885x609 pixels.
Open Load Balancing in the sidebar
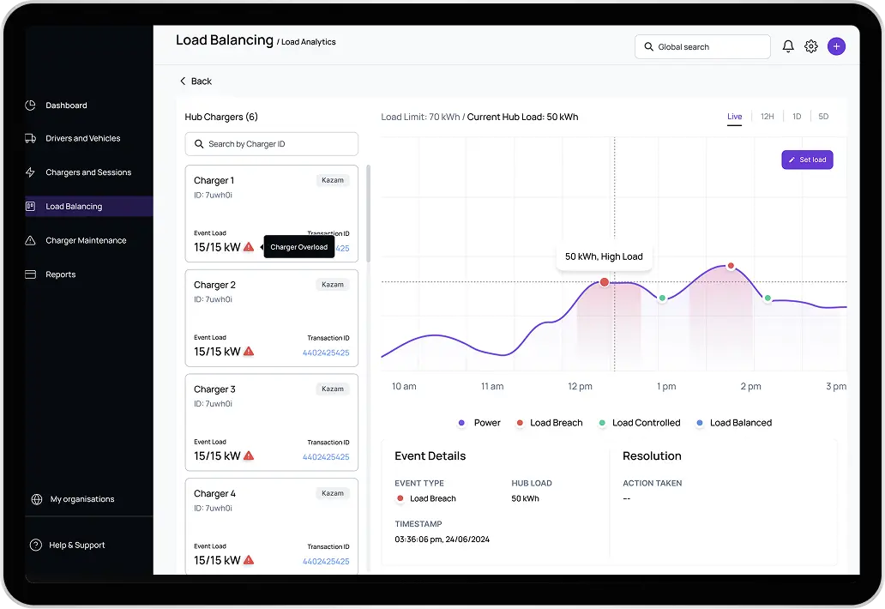[74, 207]
